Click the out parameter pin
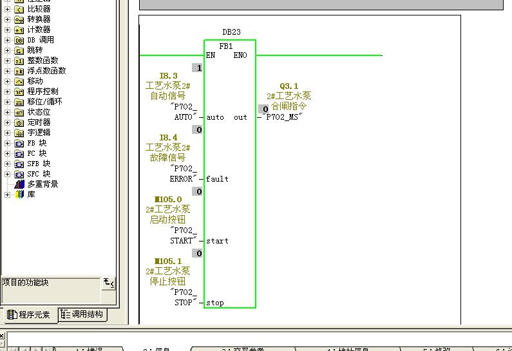The width and height of the screenshot is (512, 351). click(x=240, y=117)
